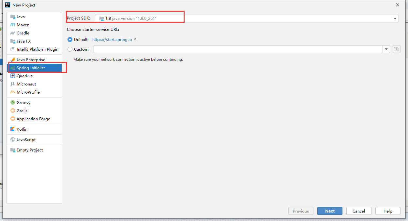Click the Micronaut mu icon
The height and width of the screenshot is (221, 408).
pyautogui.click(x=13, y=84)
